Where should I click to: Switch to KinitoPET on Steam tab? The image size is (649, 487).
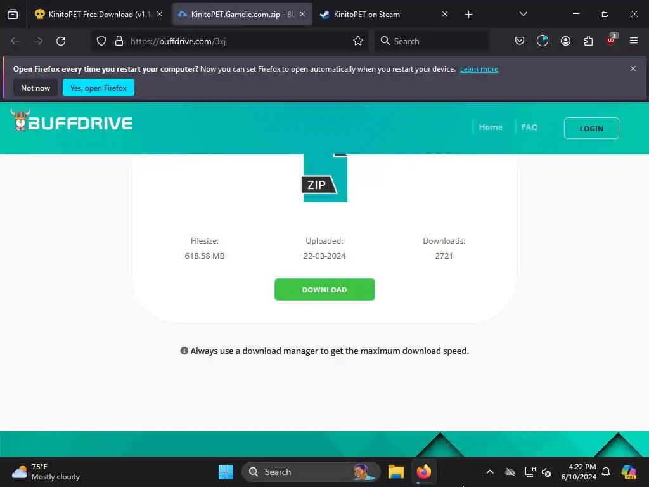coord(384,15)
